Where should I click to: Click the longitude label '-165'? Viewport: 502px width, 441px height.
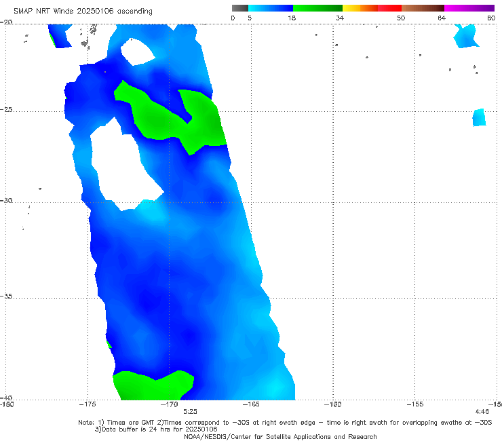click(x=251, y=404)
